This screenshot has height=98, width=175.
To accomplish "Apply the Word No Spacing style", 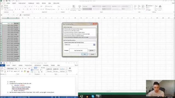I will coord(56,70).
